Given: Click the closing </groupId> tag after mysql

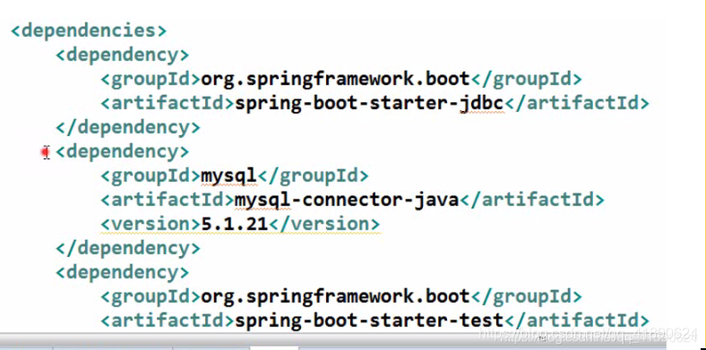Looking at the screenshot, I should 313,176.
